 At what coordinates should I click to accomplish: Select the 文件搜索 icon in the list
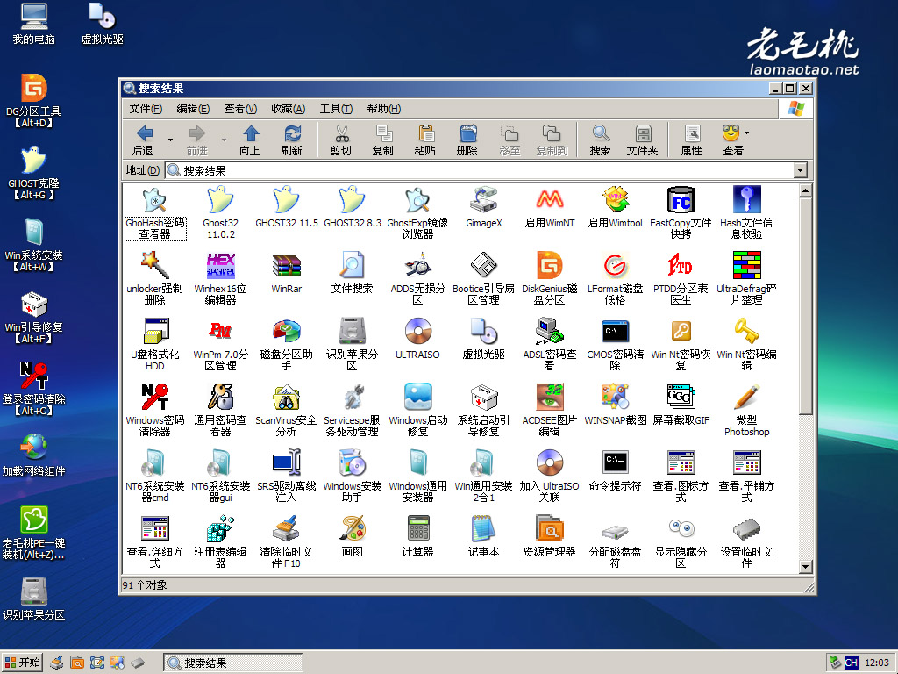(x=353, y=273)
